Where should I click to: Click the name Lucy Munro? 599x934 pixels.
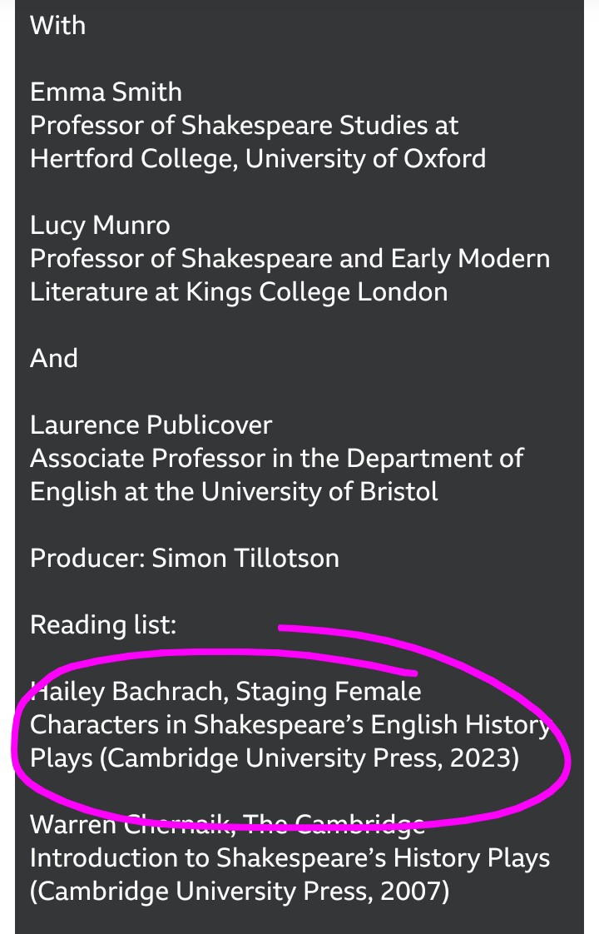100,225
